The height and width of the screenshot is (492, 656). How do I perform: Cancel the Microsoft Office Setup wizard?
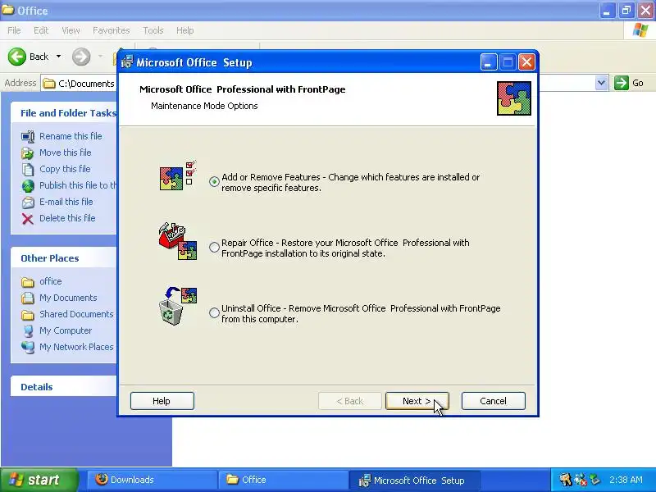(494, 401)
